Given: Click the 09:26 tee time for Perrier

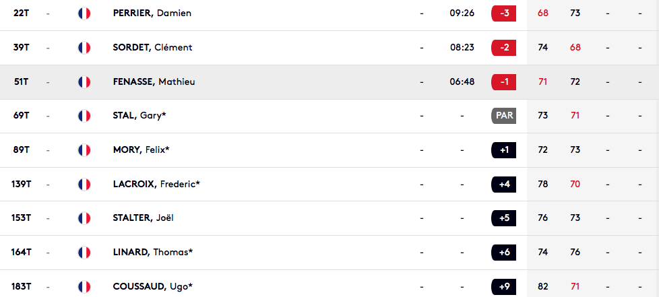Looking at the screenshot, I should click(x=462, y=13).
